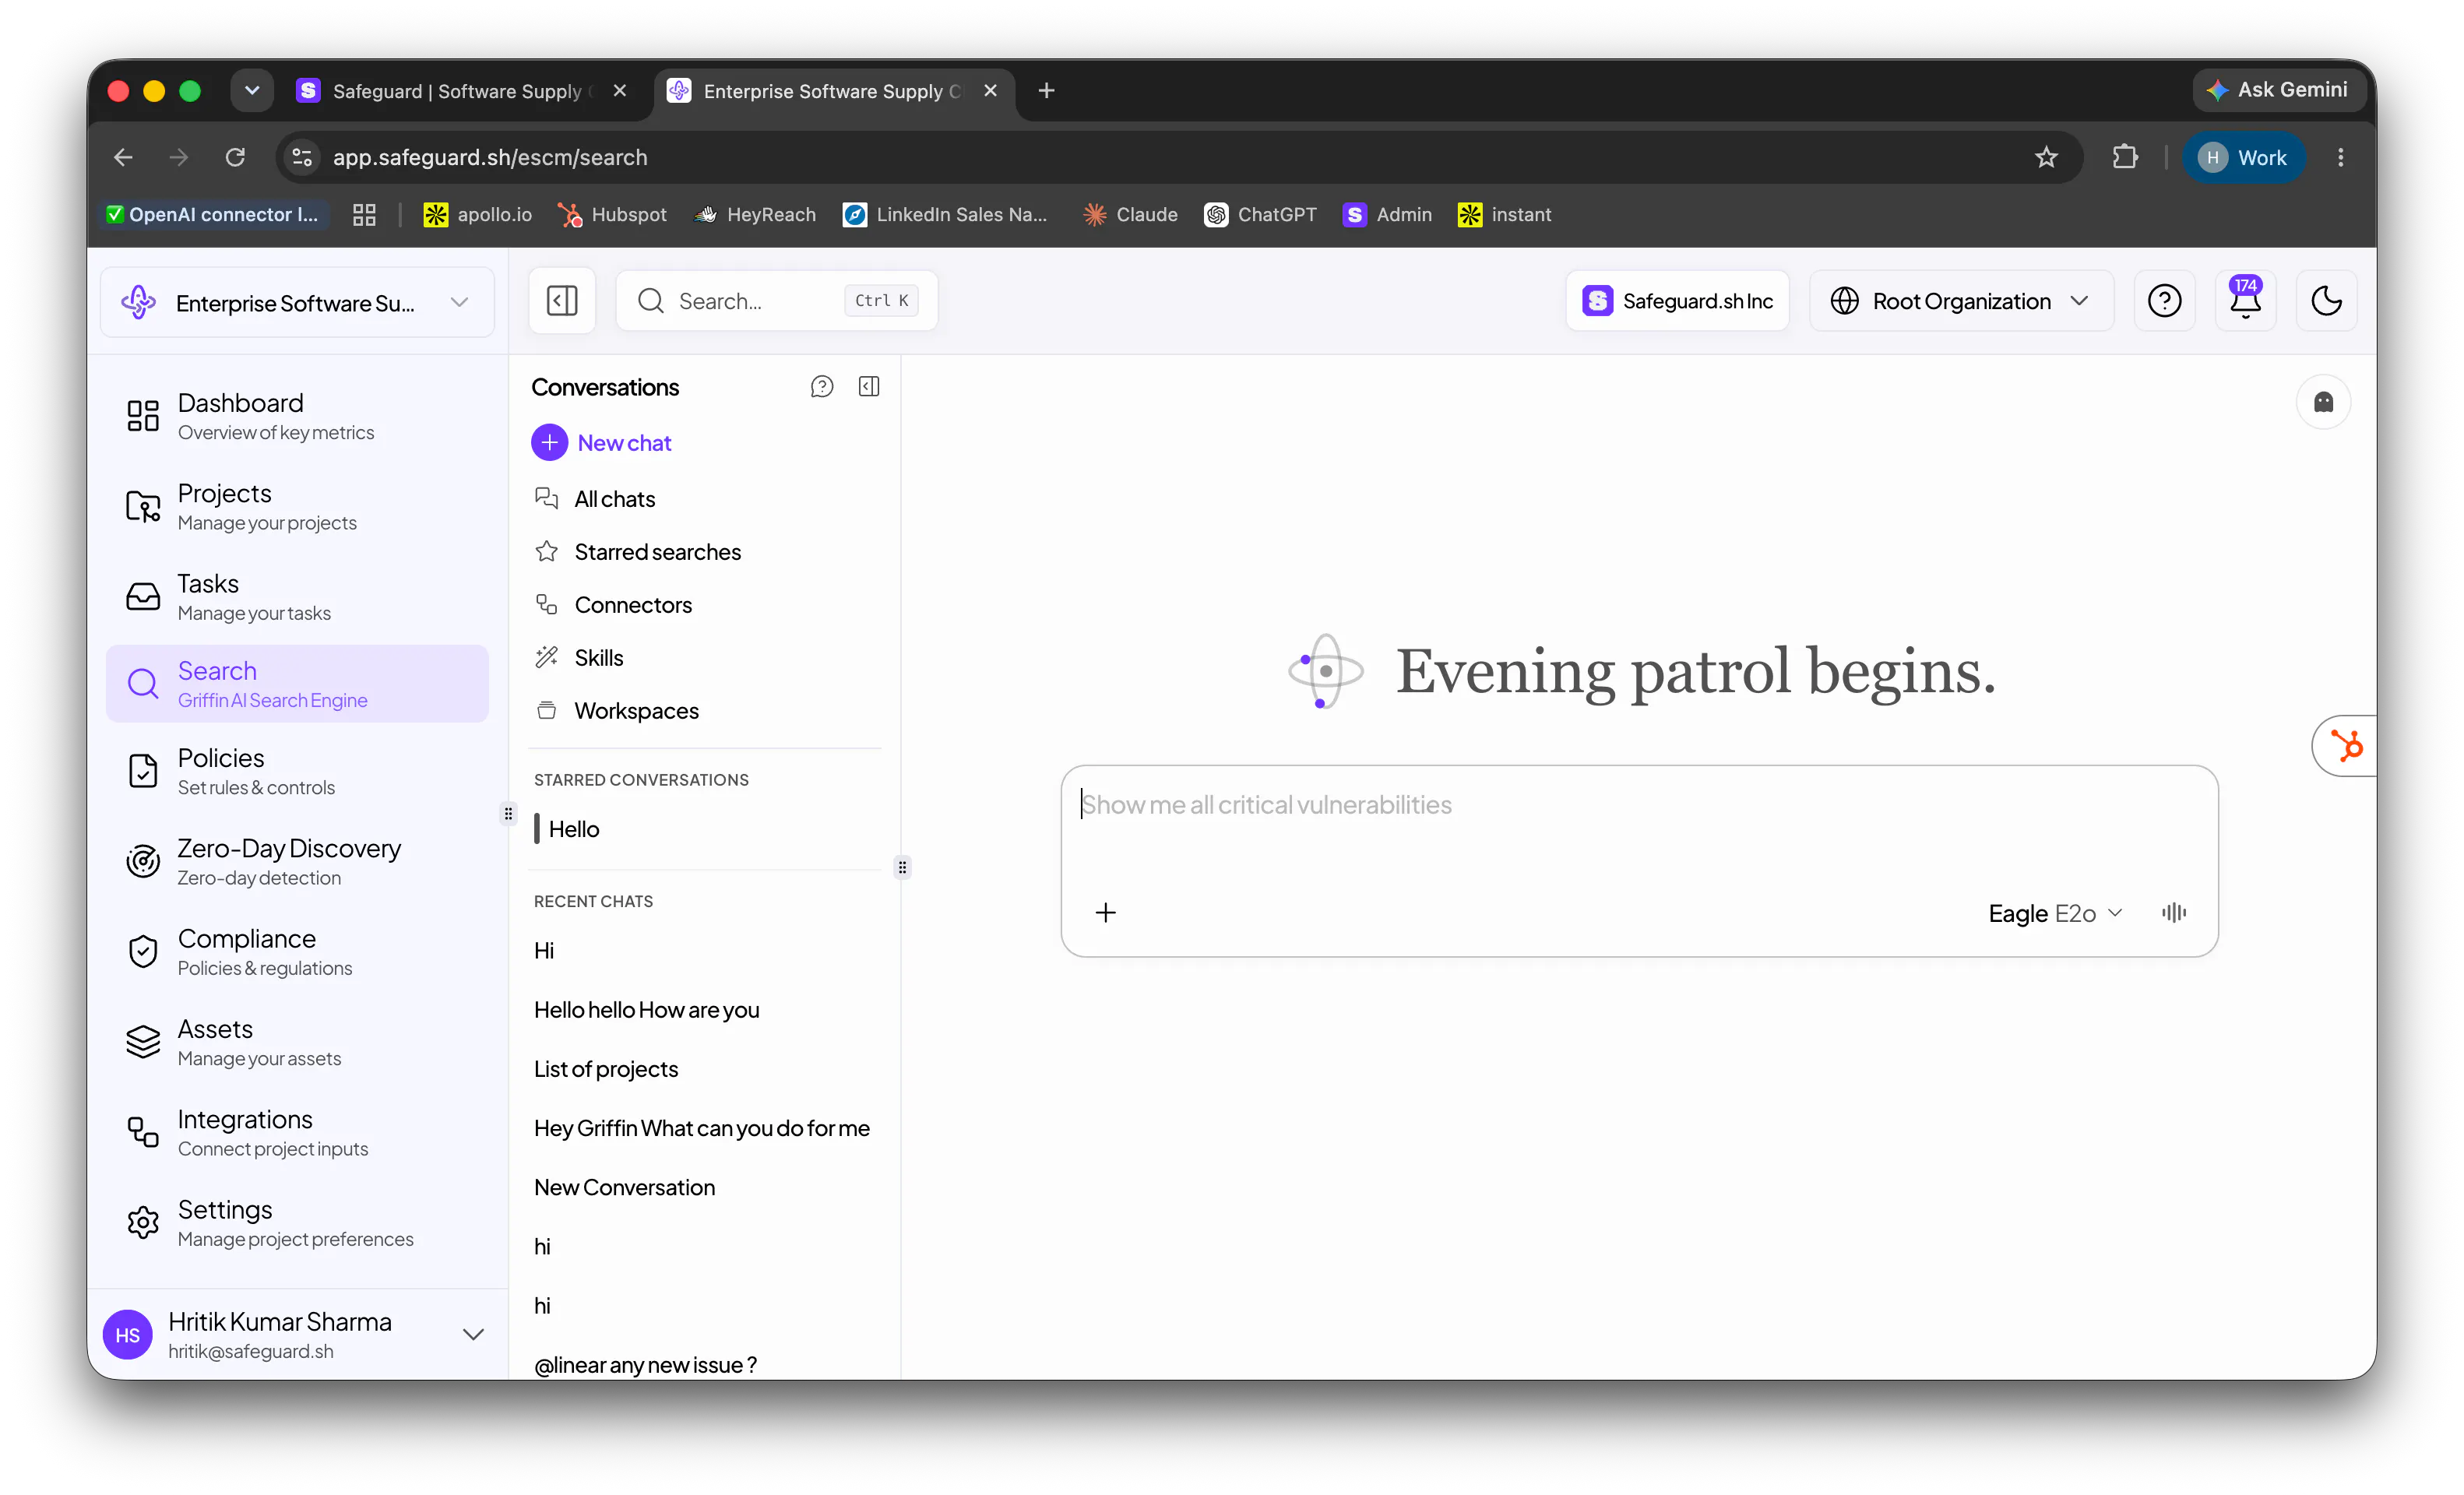Click the ghost incognito icon
This screenshot has width=2464, height=1495.
coord(2323,402)
